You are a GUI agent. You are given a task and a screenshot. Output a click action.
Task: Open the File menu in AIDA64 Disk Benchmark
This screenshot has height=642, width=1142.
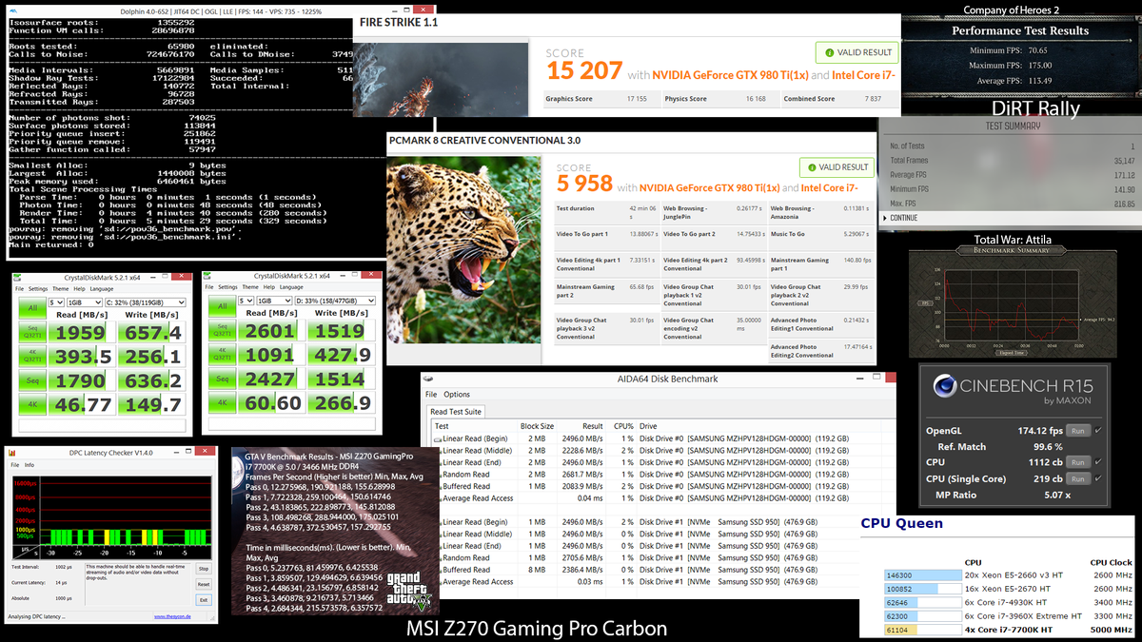point(431,394)
